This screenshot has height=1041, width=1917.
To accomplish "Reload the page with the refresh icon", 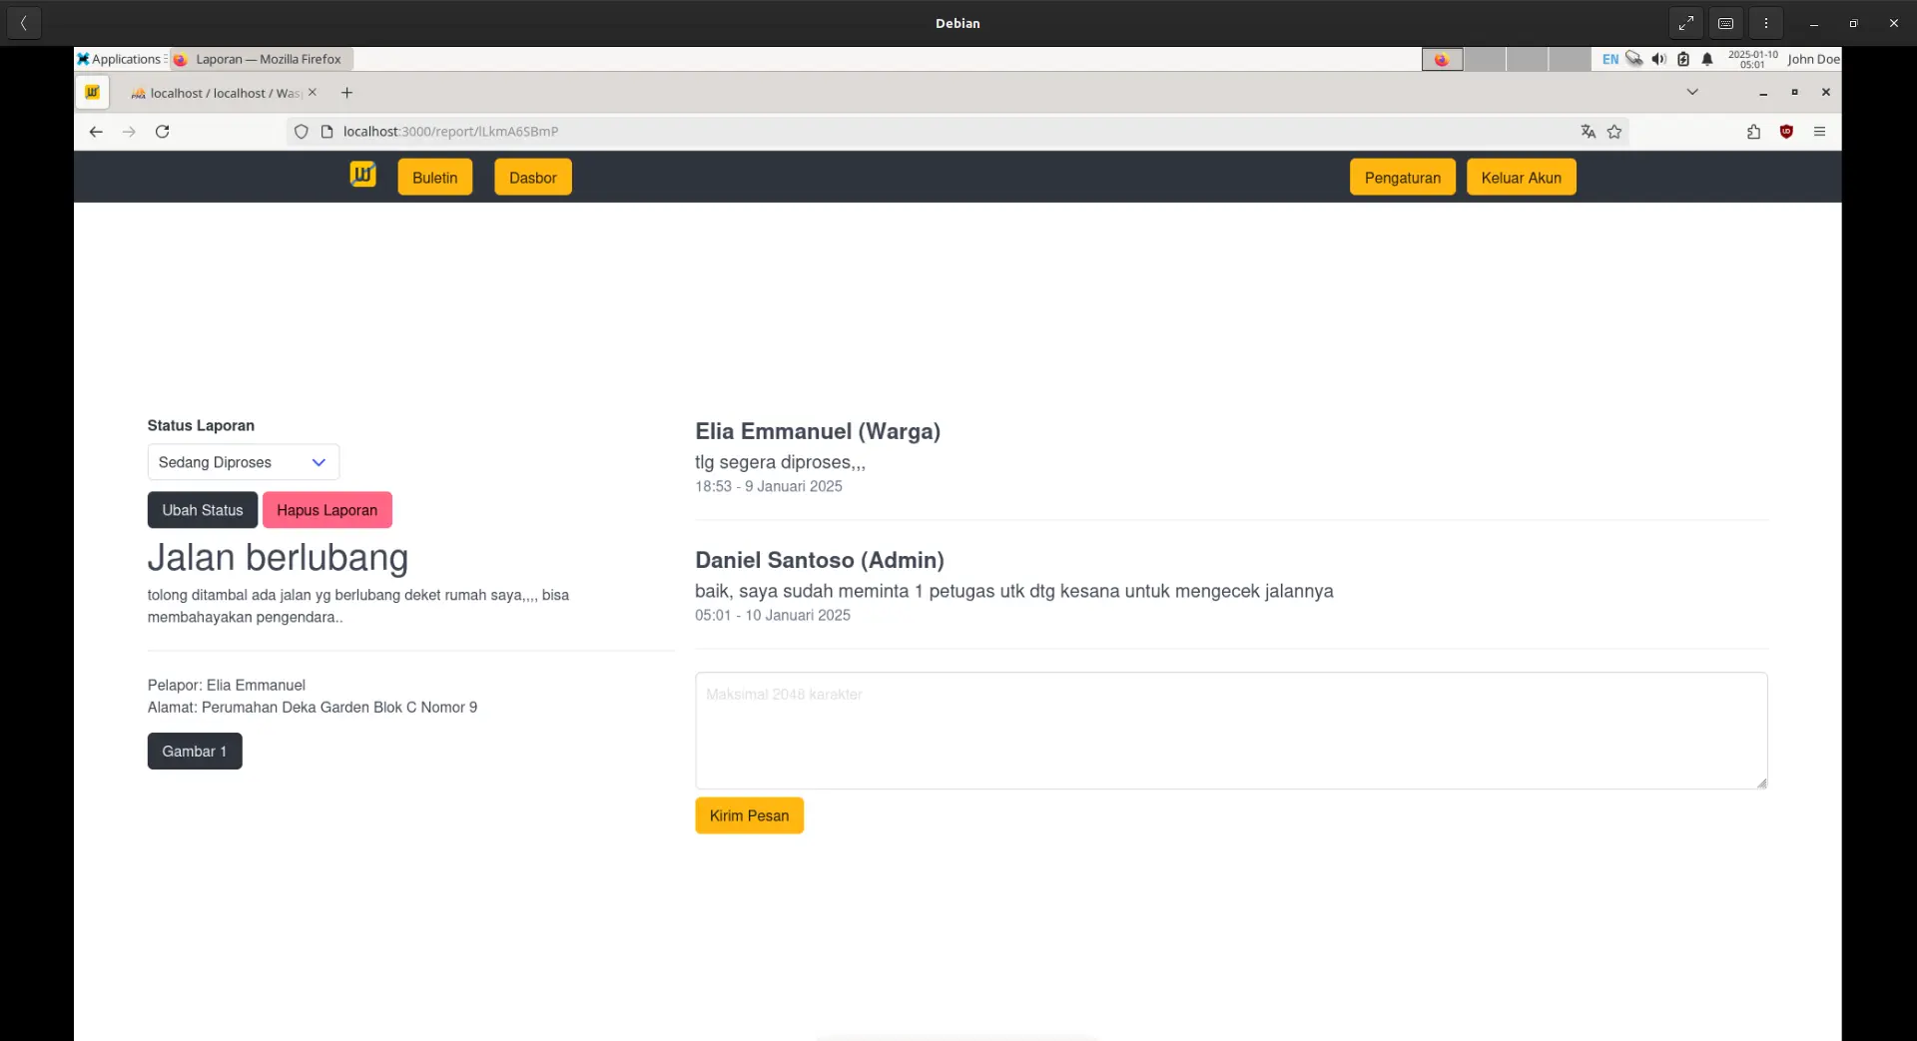I will [163, 132].
